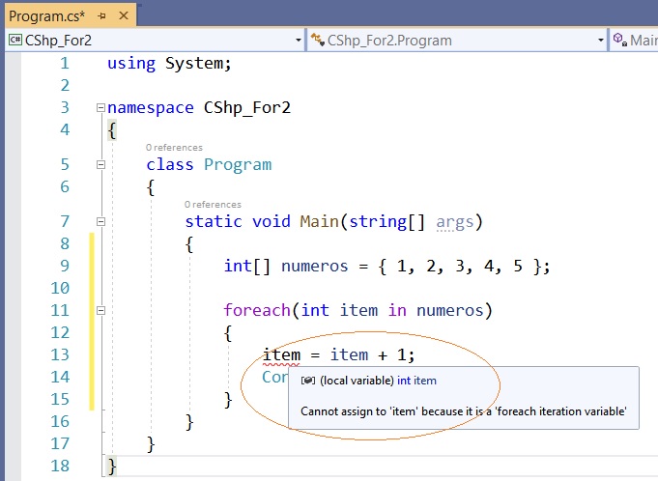
Task: Click the 'Cannot assign to item' error message
Action: coord(464,411)
